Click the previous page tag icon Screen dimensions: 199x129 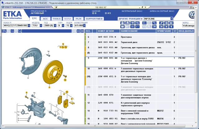[166, 23]
